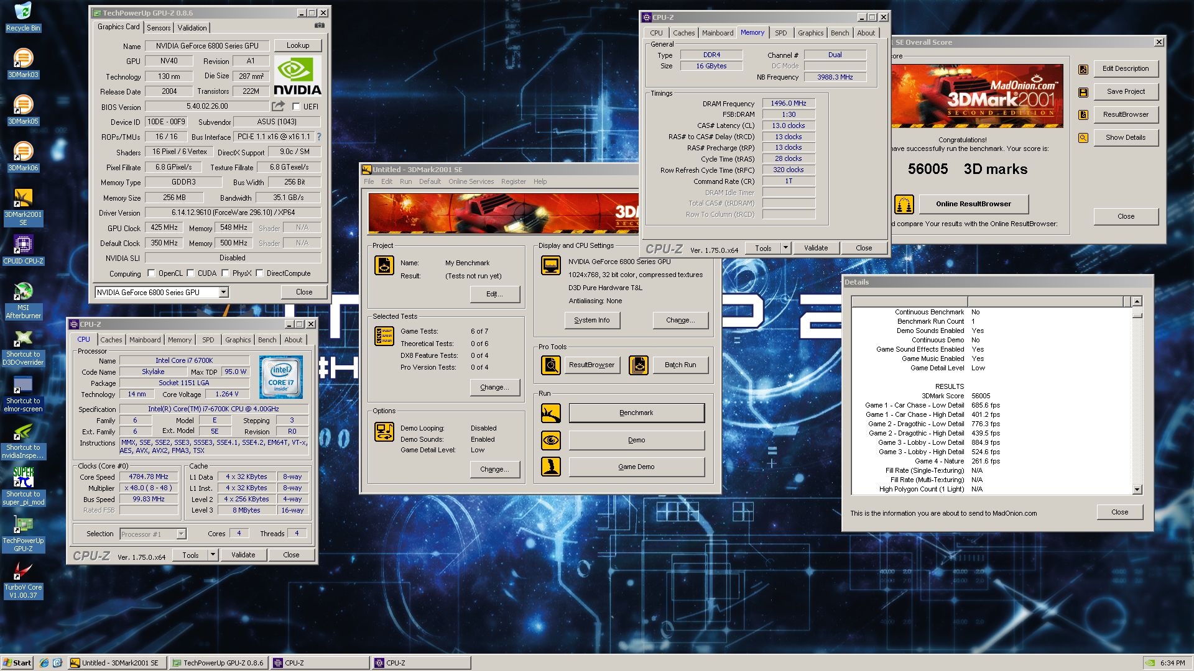Launch TurboV Core from the desktop

[23, 580]
